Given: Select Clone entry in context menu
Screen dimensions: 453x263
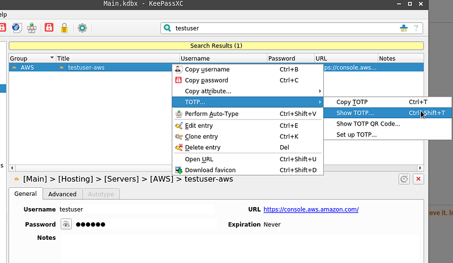Looking at the screenshot, I should point(247,136).
